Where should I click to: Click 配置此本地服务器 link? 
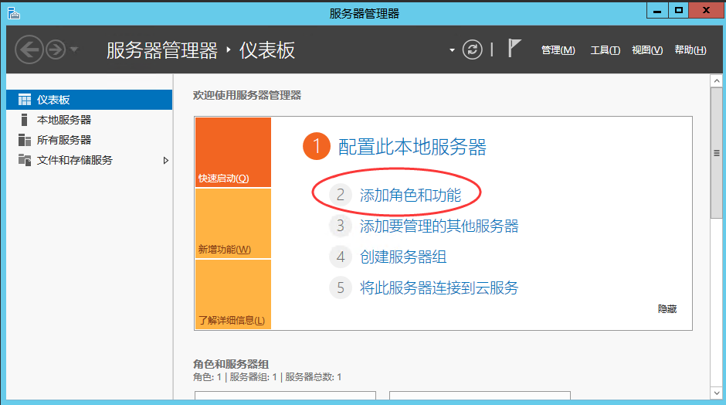pyautogui.click(x=412, y=147)
